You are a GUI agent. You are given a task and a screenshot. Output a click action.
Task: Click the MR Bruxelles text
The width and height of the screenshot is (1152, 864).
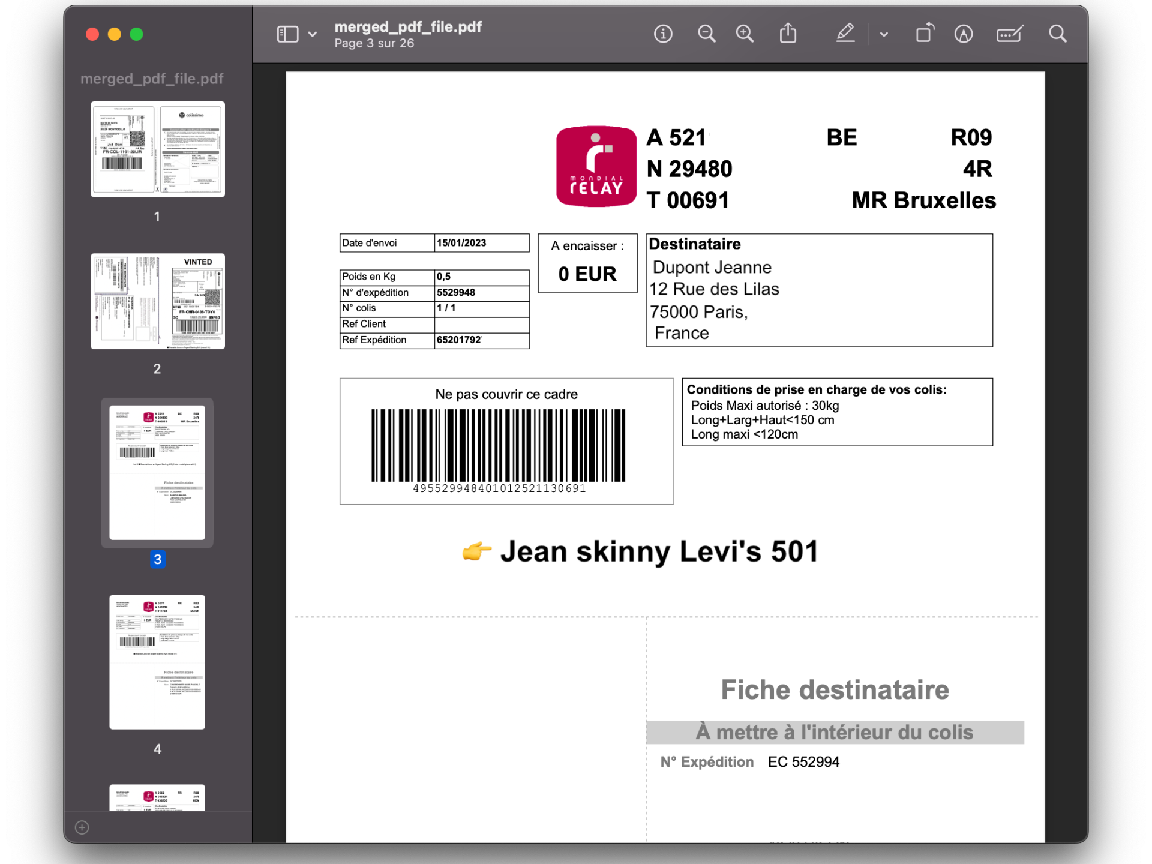coord(924,200)
